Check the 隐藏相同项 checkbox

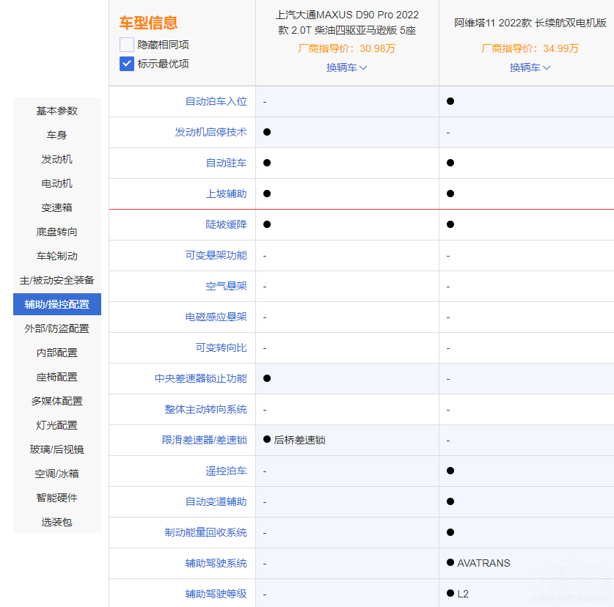coord(127,45)
